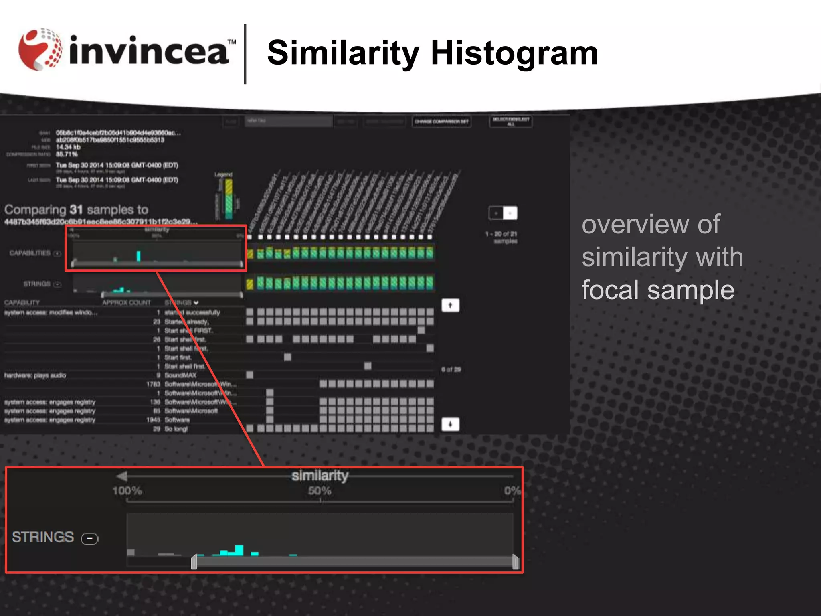
Task: Sort by the APPROX COUNT column header
Action: click(126, 302)
